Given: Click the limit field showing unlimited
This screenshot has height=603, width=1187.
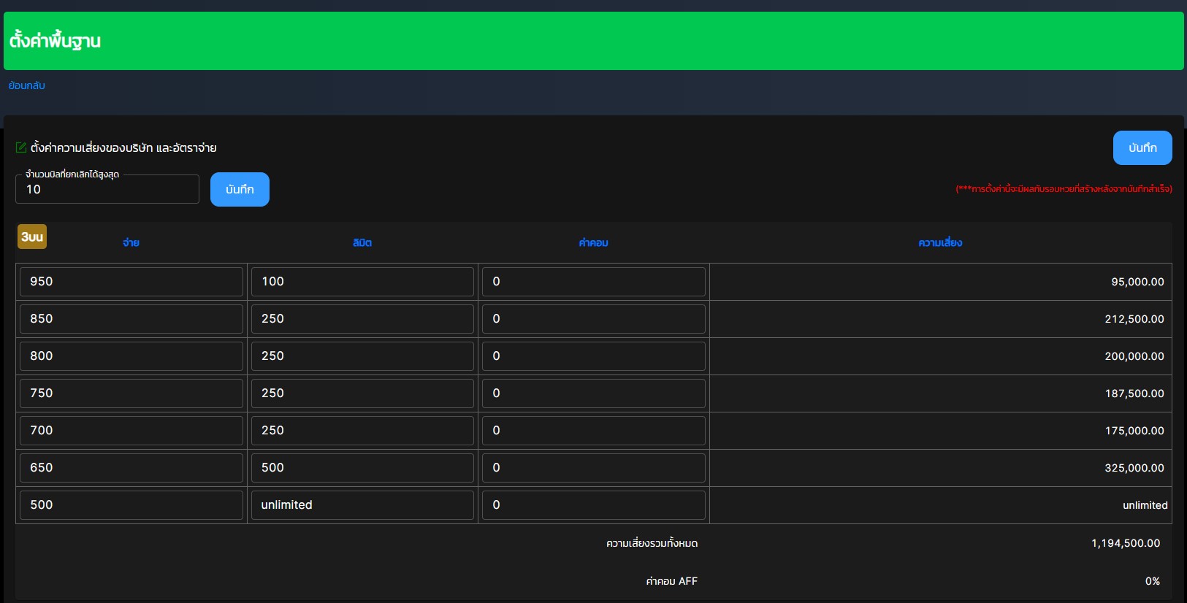Looking at the screenshot, I should pos(362,505).
